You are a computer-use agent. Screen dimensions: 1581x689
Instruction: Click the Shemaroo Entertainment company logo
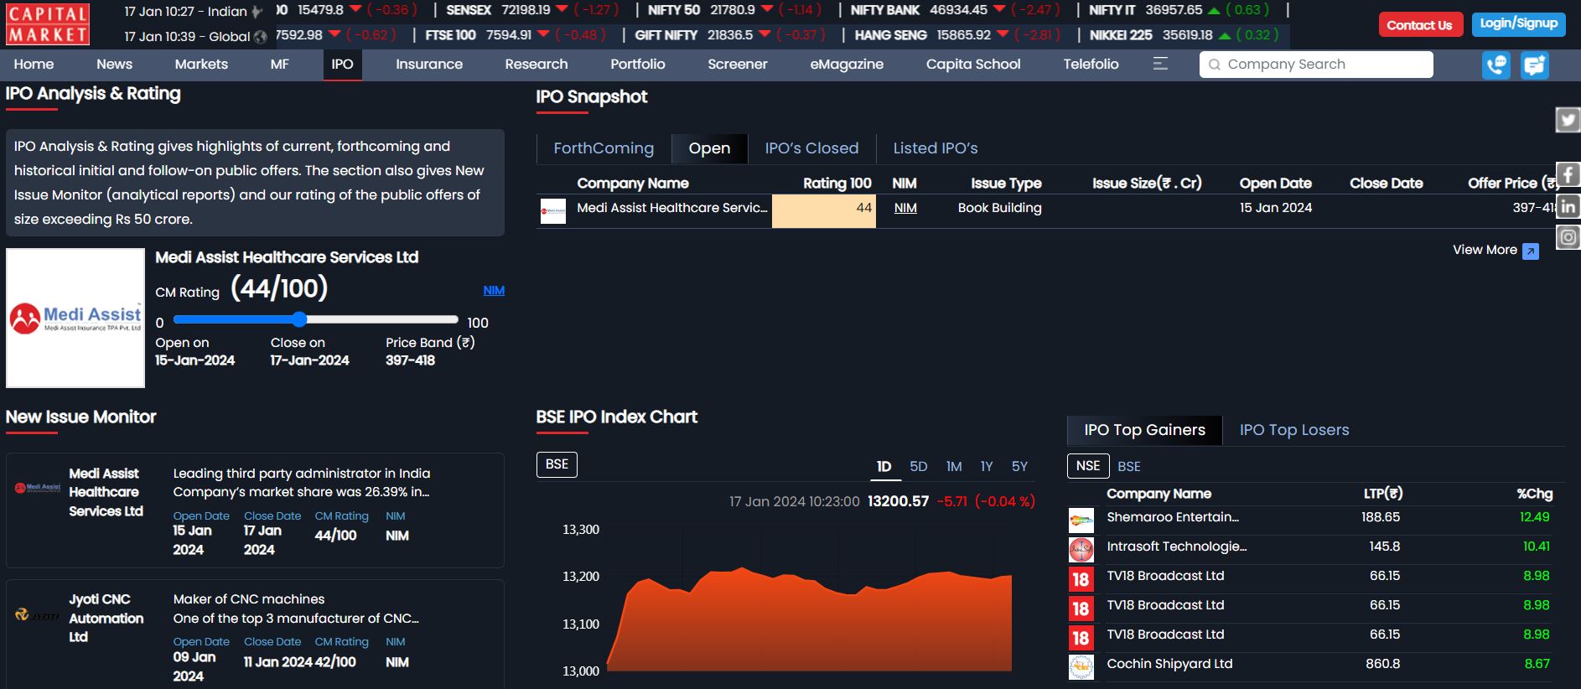1081,521
